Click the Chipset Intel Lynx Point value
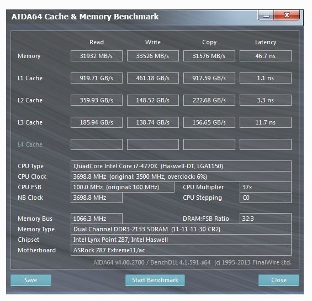The width and height of the screenshot is (312, 301). [181, 240]
